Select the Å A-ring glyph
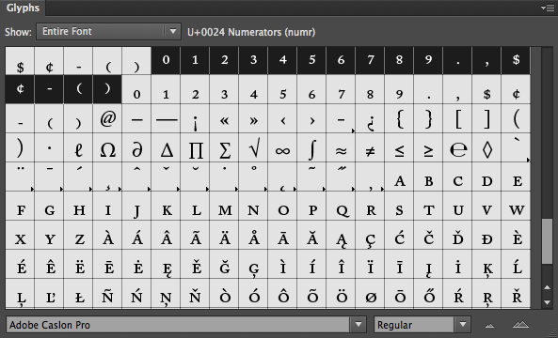Viewport: 558px width, 338px height. click(253, 235)
